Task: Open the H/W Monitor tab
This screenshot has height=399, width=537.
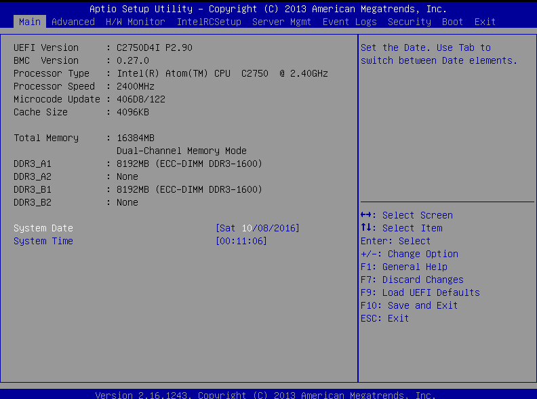Action: (x=135, y=22)
